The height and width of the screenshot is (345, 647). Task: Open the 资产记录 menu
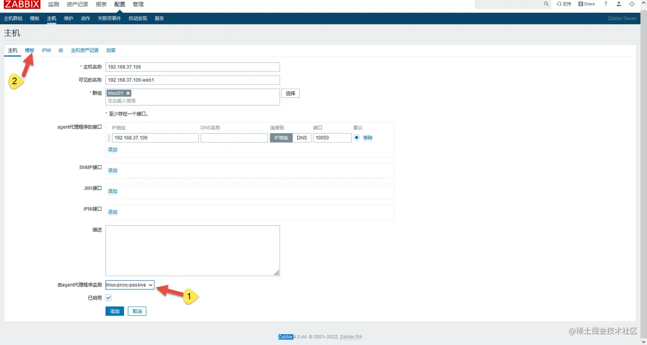coord(77,4)
